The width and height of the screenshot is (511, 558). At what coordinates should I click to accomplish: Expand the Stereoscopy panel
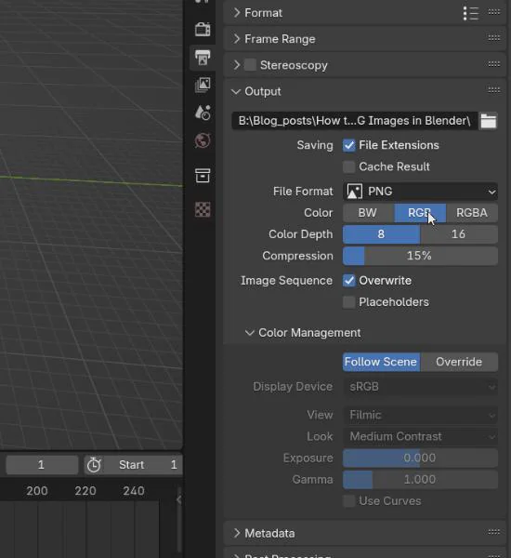(x=237, y=65)
